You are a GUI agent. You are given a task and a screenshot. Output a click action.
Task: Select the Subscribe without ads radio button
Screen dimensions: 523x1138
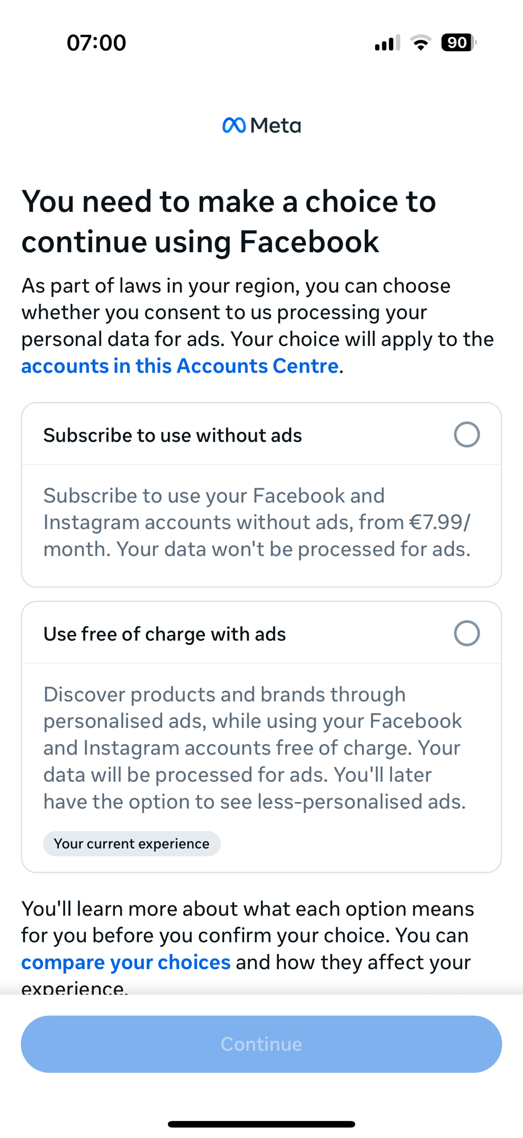click(x=467, y=435)
